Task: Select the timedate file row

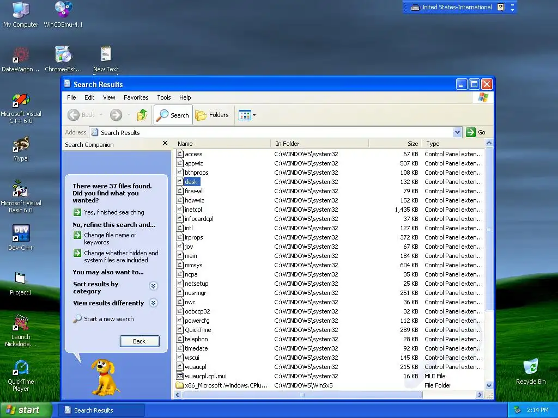Action: click(329, 348)
